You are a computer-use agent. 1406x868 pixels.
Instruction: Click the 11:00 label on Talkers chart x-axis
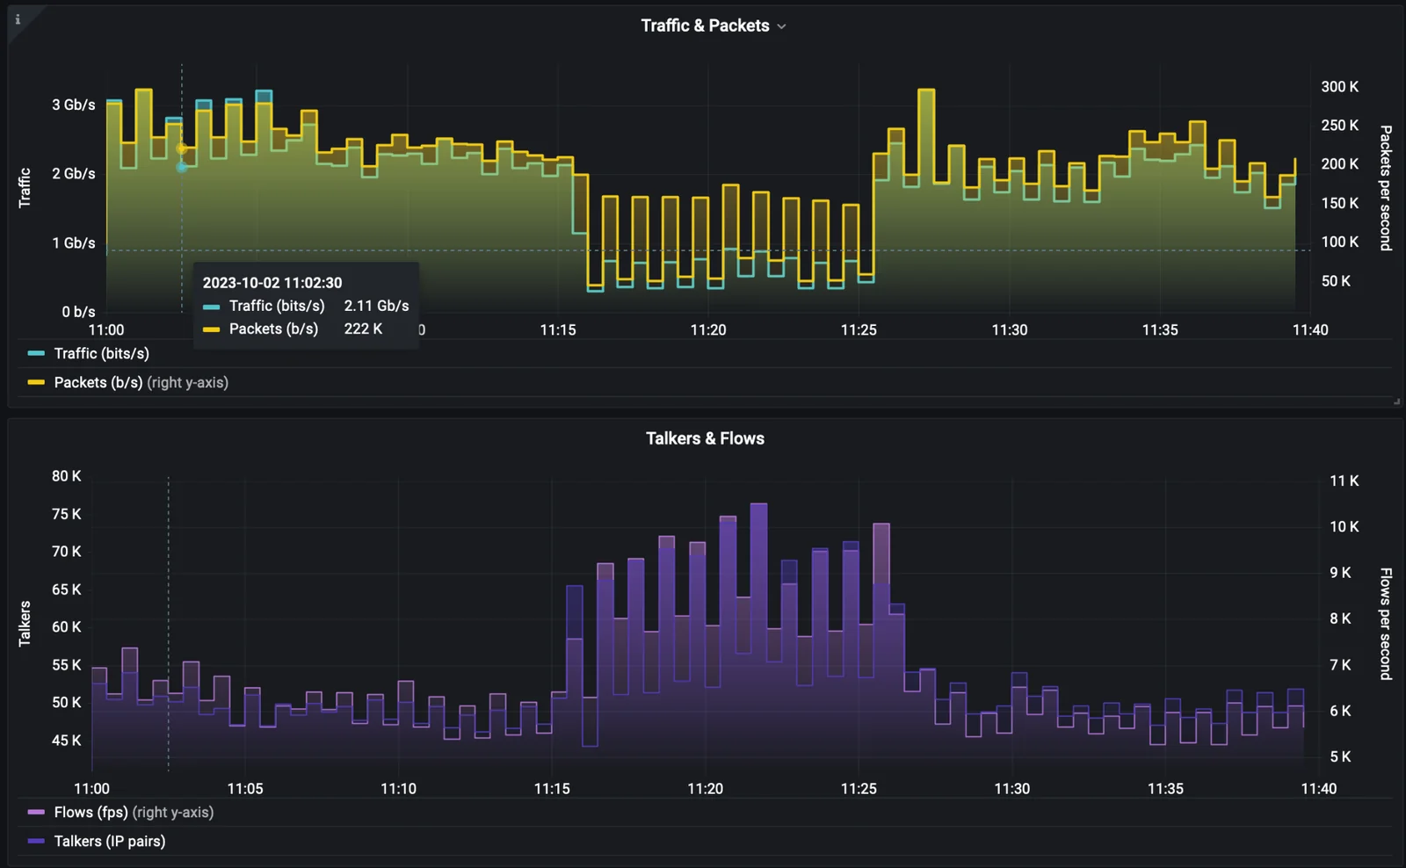(x=91, y=788)
